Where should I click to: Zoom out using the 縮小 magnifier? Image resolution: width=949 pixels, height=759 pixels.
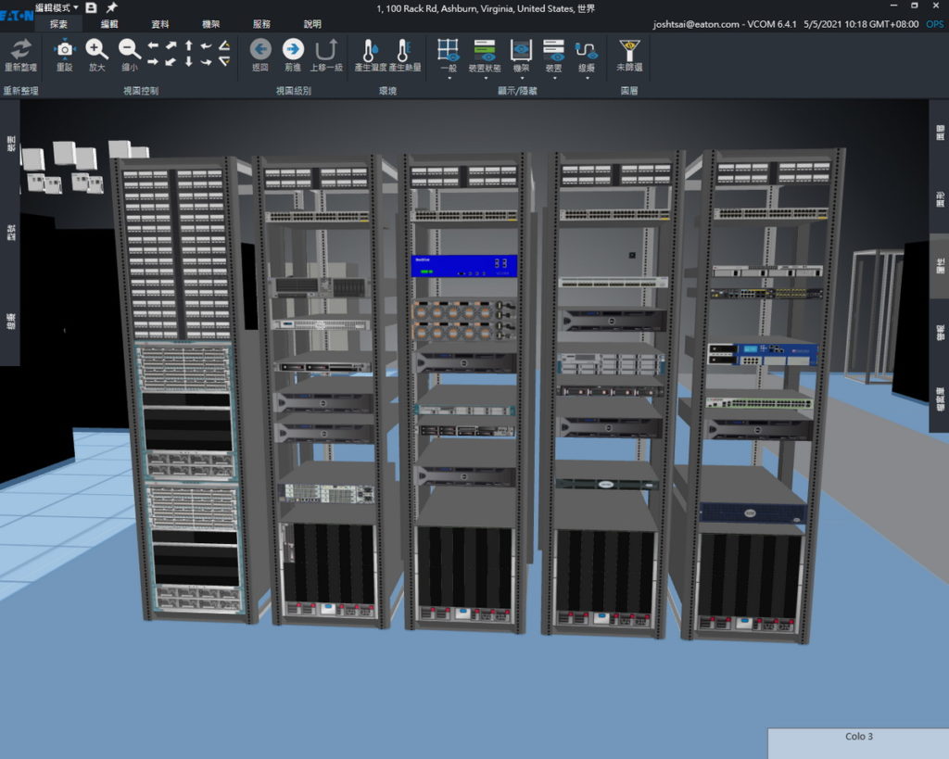(130, 50)
